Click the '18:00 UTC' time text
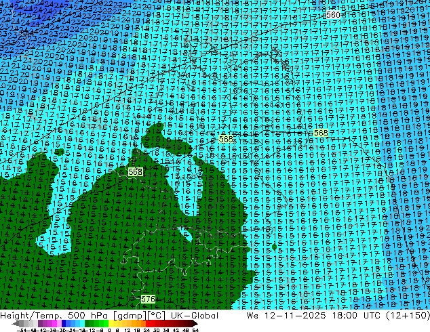The image size is (430, 332). click(356, 316)
